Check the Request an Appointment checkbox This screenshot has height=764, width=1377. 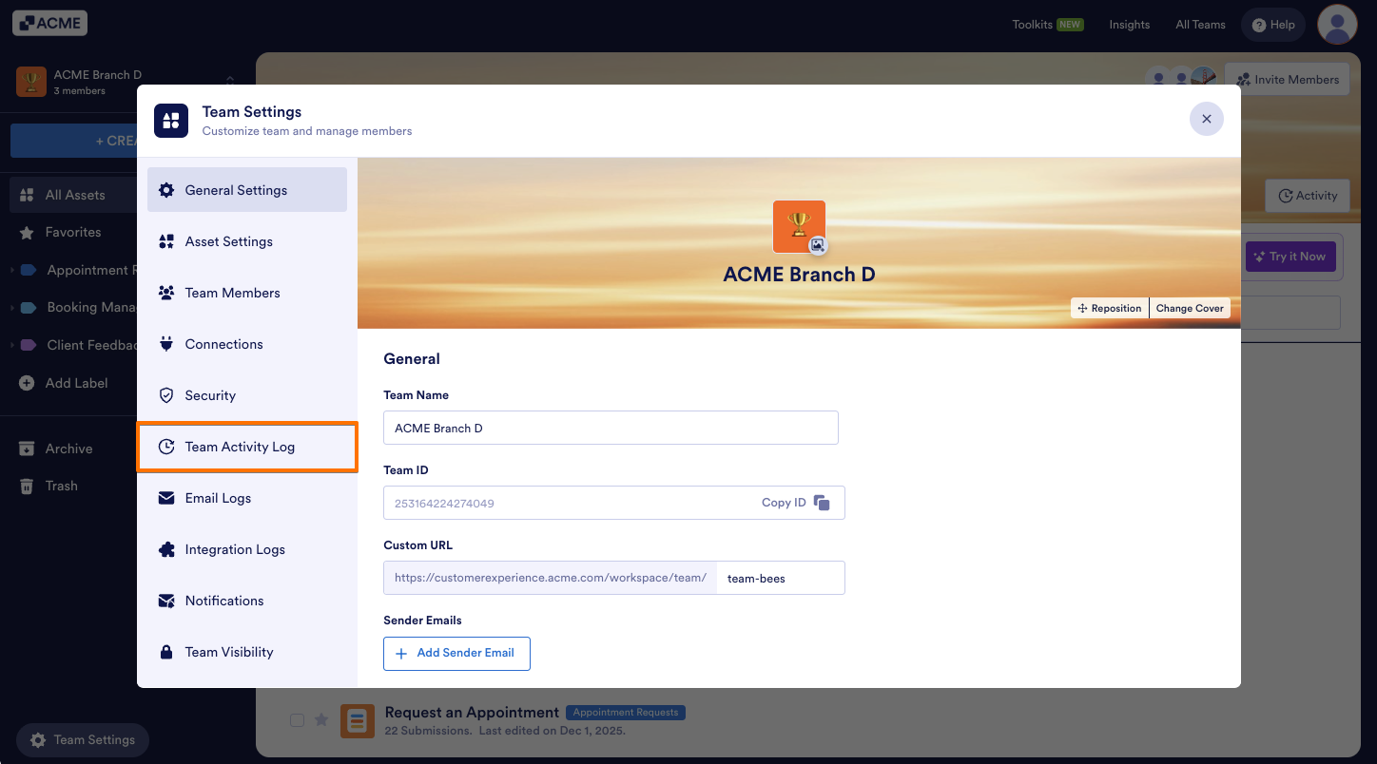click(x=297, y=720)
